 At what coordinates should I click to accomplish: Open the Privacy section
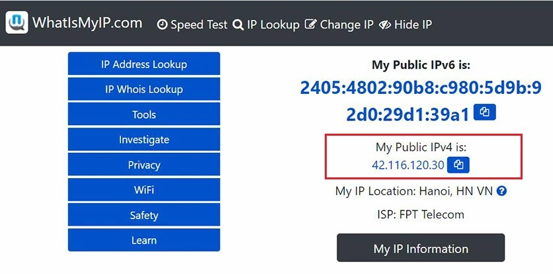144,165
